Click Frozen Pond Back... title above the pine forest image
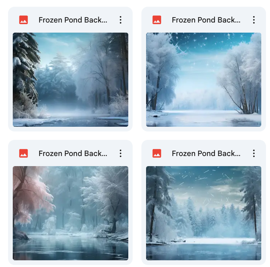 click(73, 20)
